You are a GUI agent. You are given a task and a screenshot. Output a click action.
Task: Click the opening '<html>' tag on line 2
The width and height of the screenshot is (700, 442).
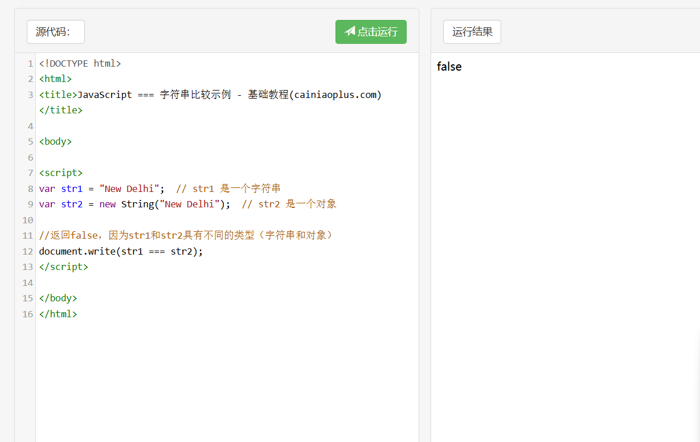pyautogui.click(x=56, y=79)
